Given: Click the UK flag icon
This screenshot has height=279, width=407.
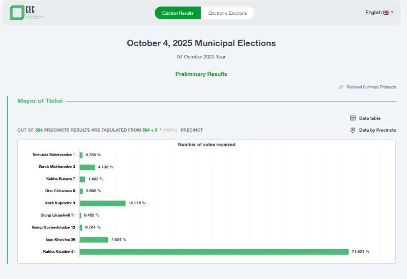Looking at the screenshot, I should click(x=386, y=13).
